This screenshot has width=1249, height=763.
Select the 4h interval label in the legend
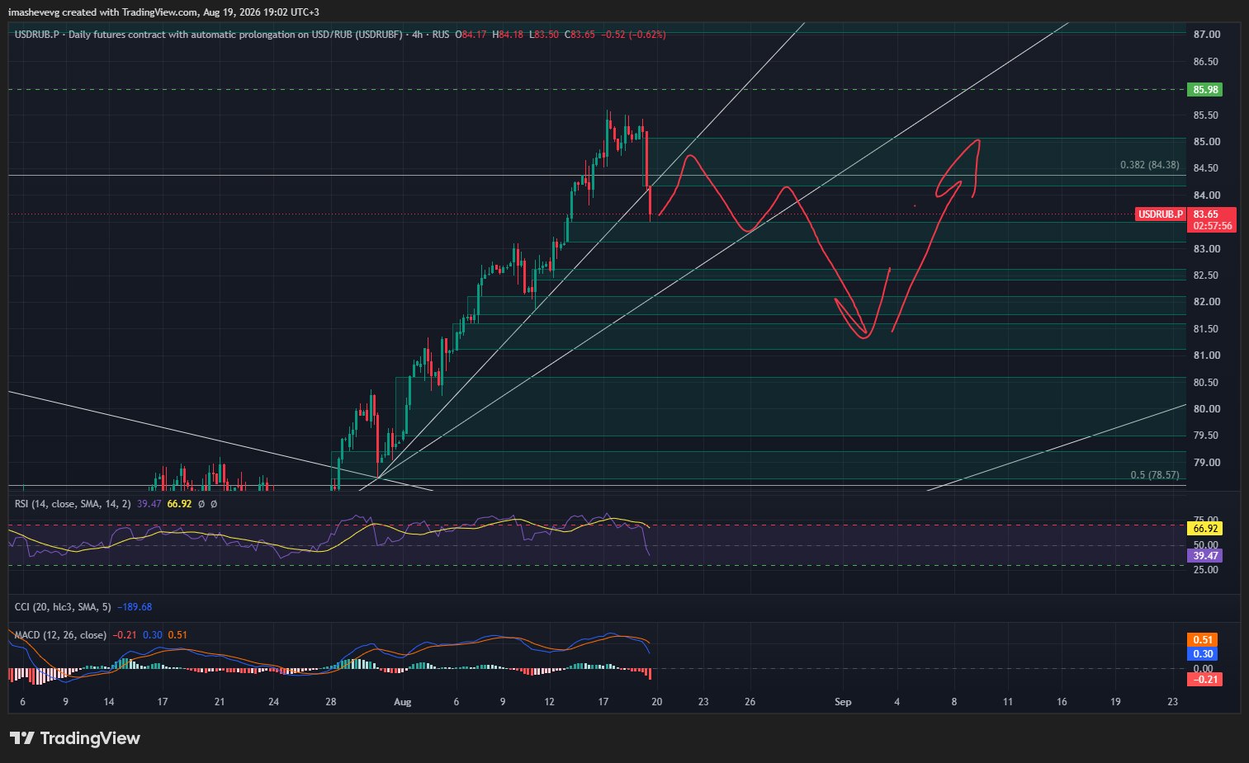coord(418,35)
